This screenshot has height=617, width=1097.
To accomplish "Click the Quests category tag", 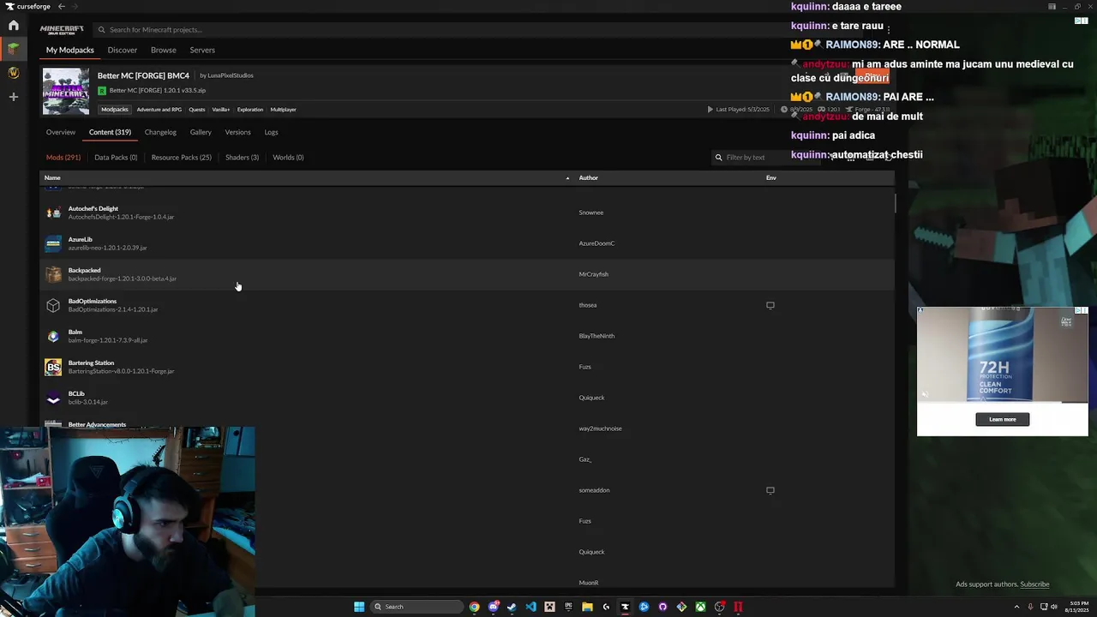I will point(197,110).
